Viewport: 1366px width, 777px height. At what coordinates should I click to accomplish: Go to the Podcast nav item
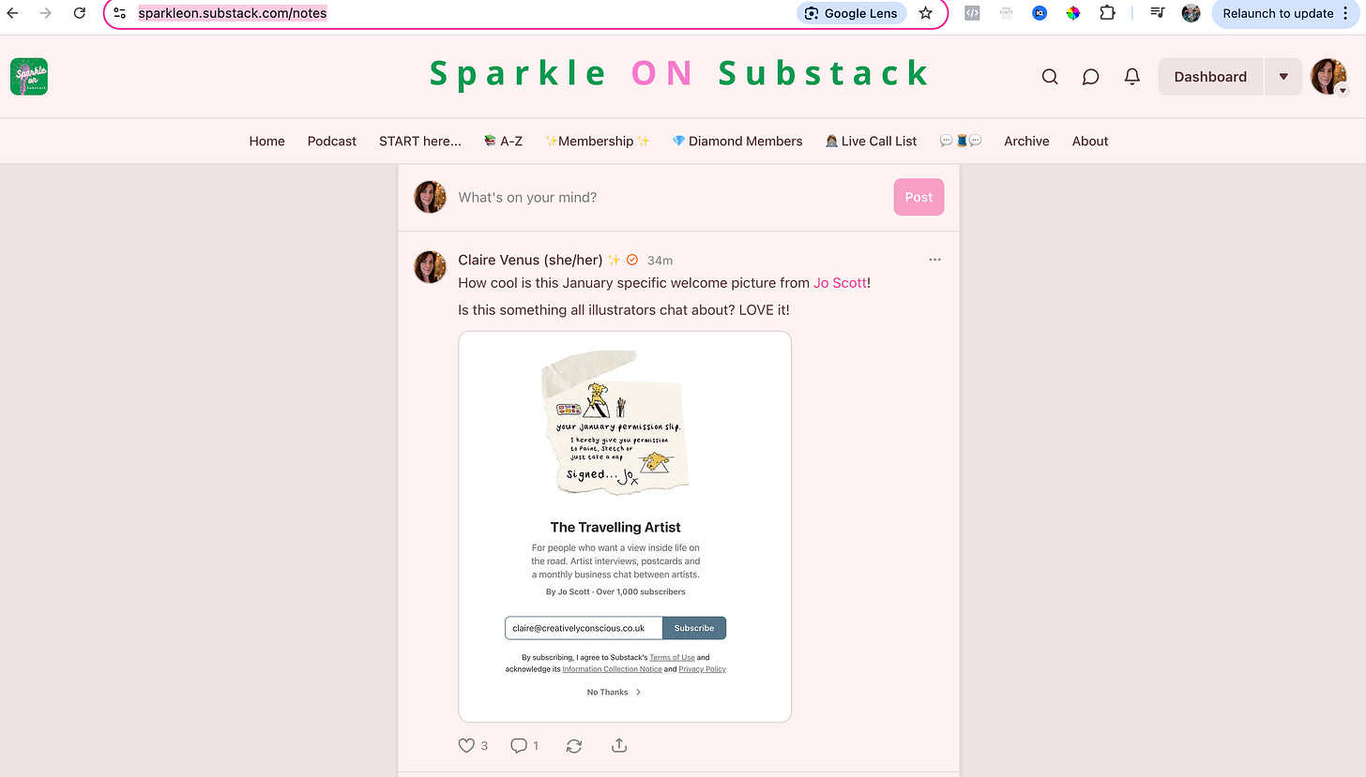(x=332, y=141)
